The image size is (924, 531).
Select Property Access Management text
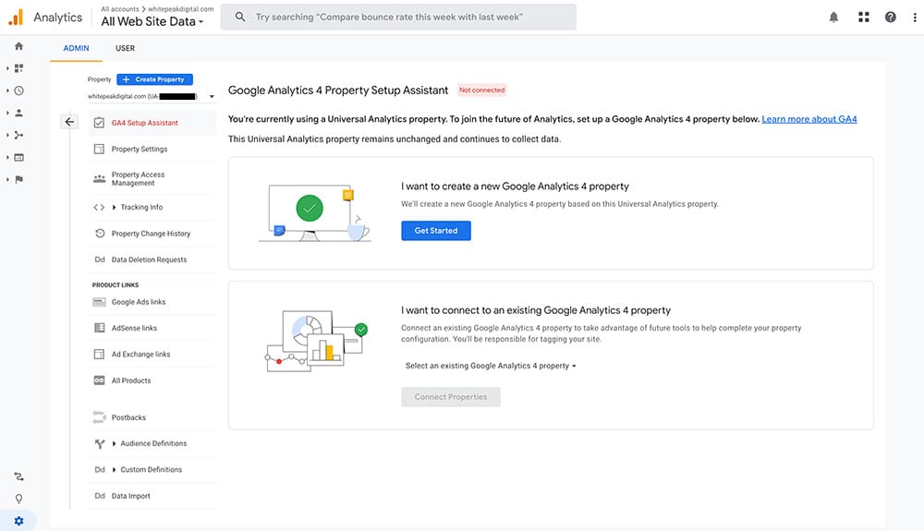pos(138,179)
